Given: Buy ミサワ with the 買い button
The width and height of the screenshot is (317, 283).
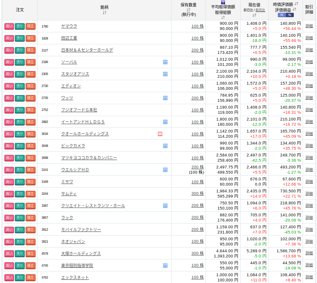Looking at the screenshot, I should pos(9,182).
